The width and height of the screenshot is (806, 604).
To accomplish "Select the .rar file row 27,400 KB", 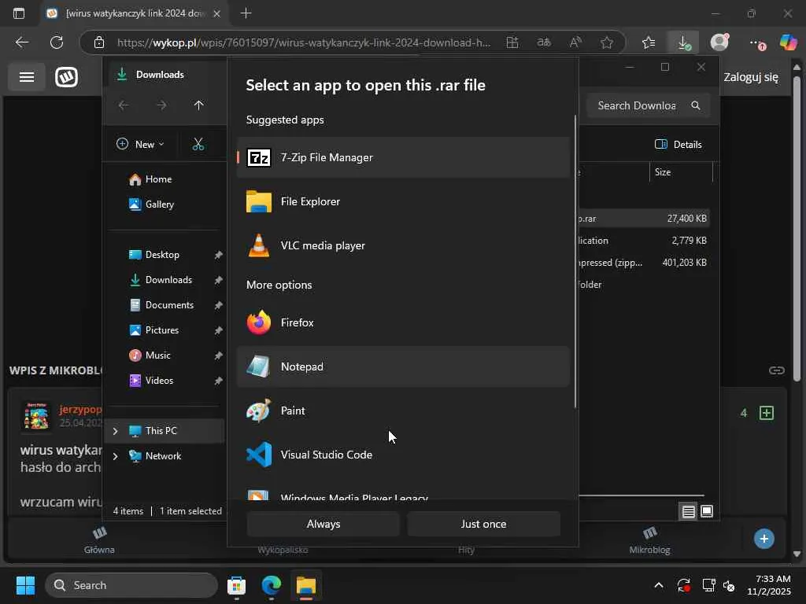I will [644, 219].
